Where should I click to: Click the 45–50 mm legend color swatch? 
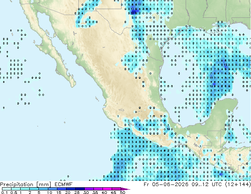(116, 189)
